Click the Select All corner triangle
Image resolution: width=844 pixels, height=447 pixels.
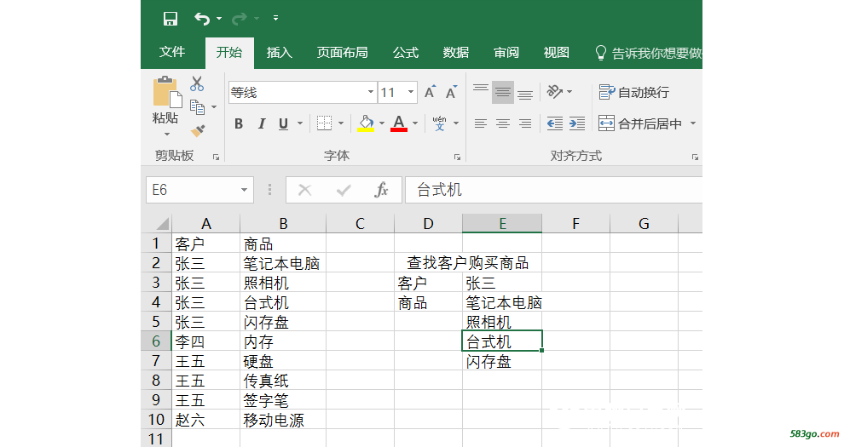(x=162, y=223)
